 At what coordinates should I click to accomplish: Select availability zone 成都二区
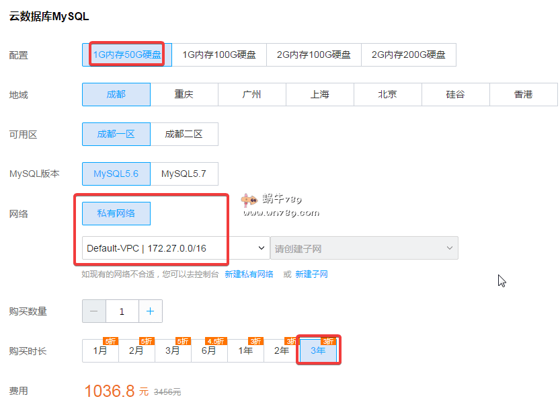tap(184, 134)
